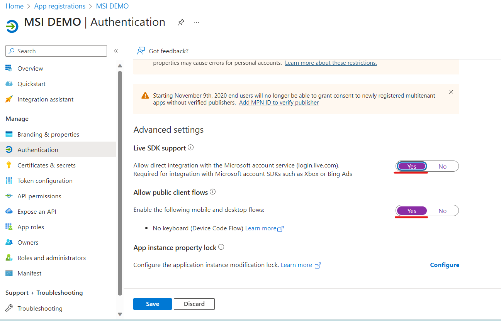
Task: Click the Quickstart cloud icon
Action: tap(9, 84)
